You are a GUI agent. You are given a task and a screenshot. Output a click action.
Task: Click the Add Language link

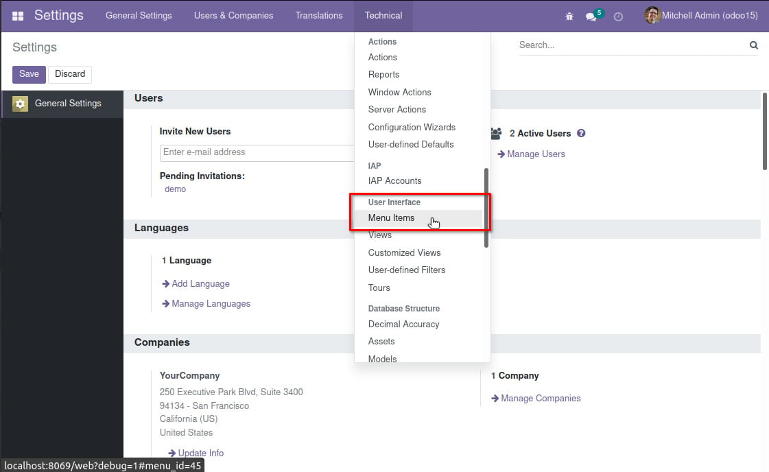(x=196, y=283)
